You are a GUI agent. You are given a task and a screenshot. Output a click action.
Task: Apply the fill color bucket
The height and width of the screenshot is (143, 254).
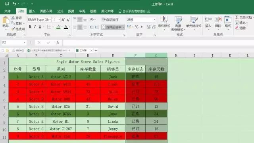(x=58, y=27)
